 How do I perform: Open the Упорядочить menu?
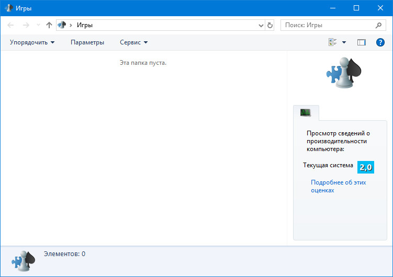click(32, 42)
